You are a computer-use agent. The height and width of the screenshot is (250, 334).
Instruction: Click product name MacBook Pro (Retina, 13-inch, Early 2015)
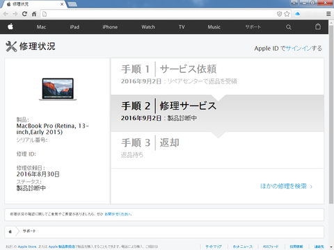click(53, 129)
